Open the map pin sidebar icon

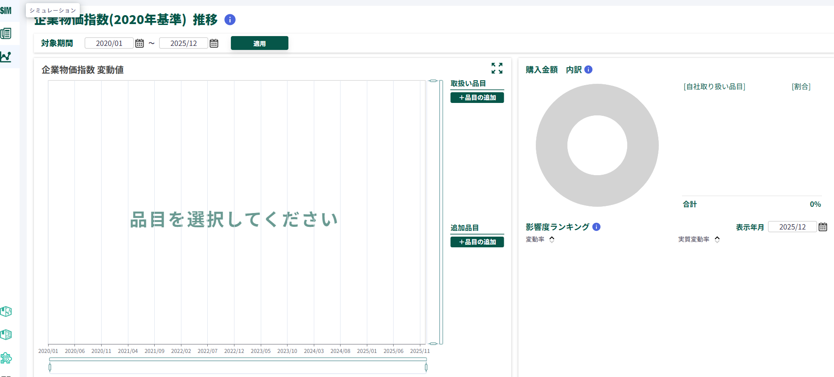(x=6, y=311)
